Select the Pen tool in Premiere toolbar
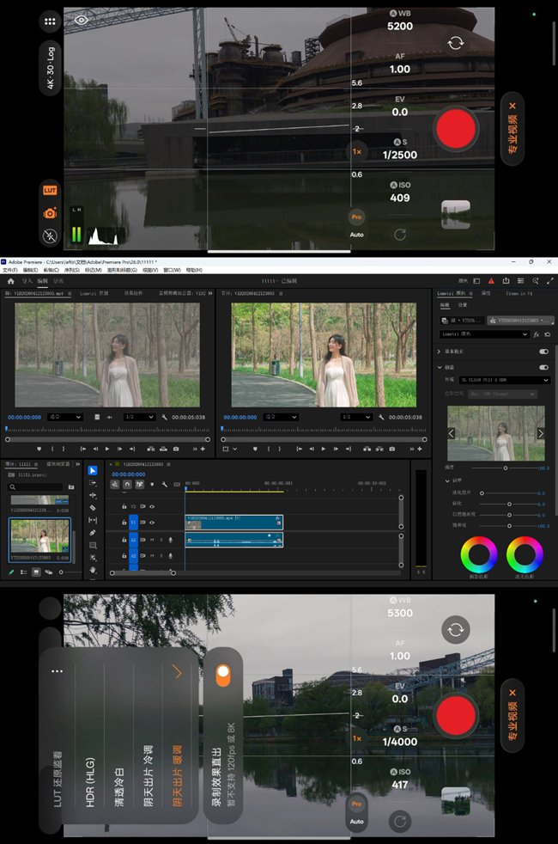This screenshot has width=558, height=844. pos(93,532)
